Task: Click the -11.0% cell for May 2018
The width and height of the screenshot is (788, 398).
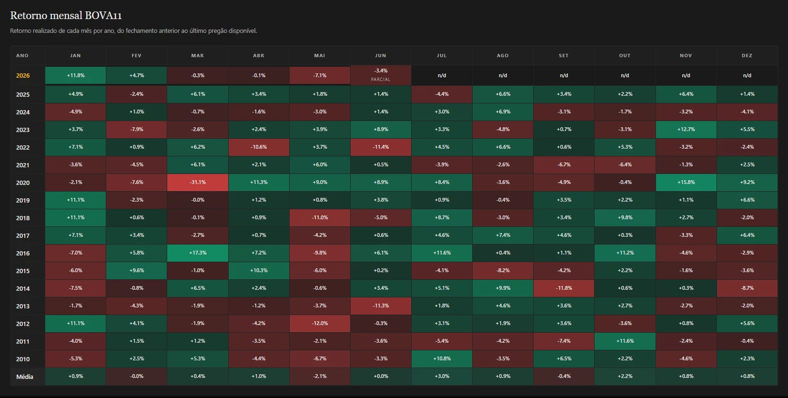Action: 320,217
